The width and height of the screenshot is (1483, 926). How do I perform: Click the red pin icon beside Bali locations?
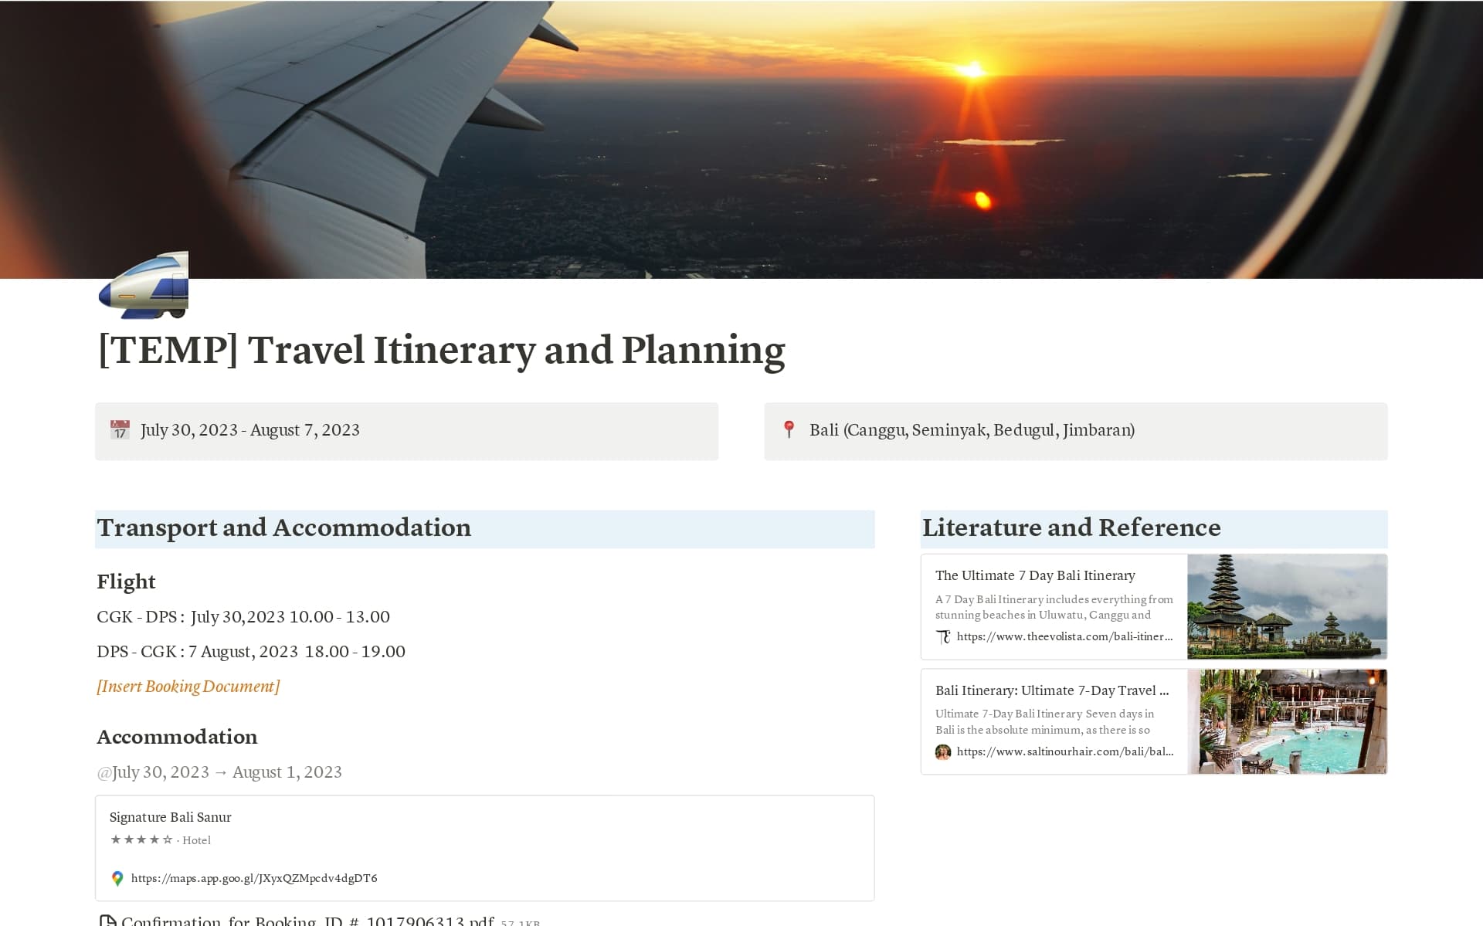789,430
